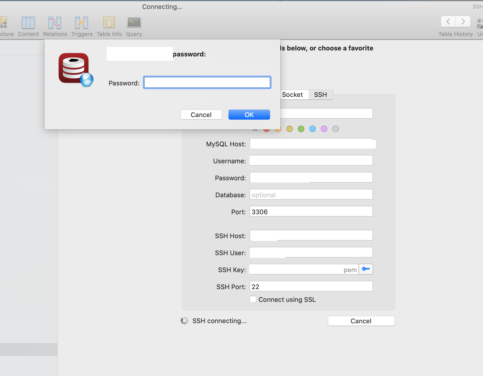The height and width of the screenshot is (376, 483).
Task: Click the Username field
Action: click(x=311, y=160)
